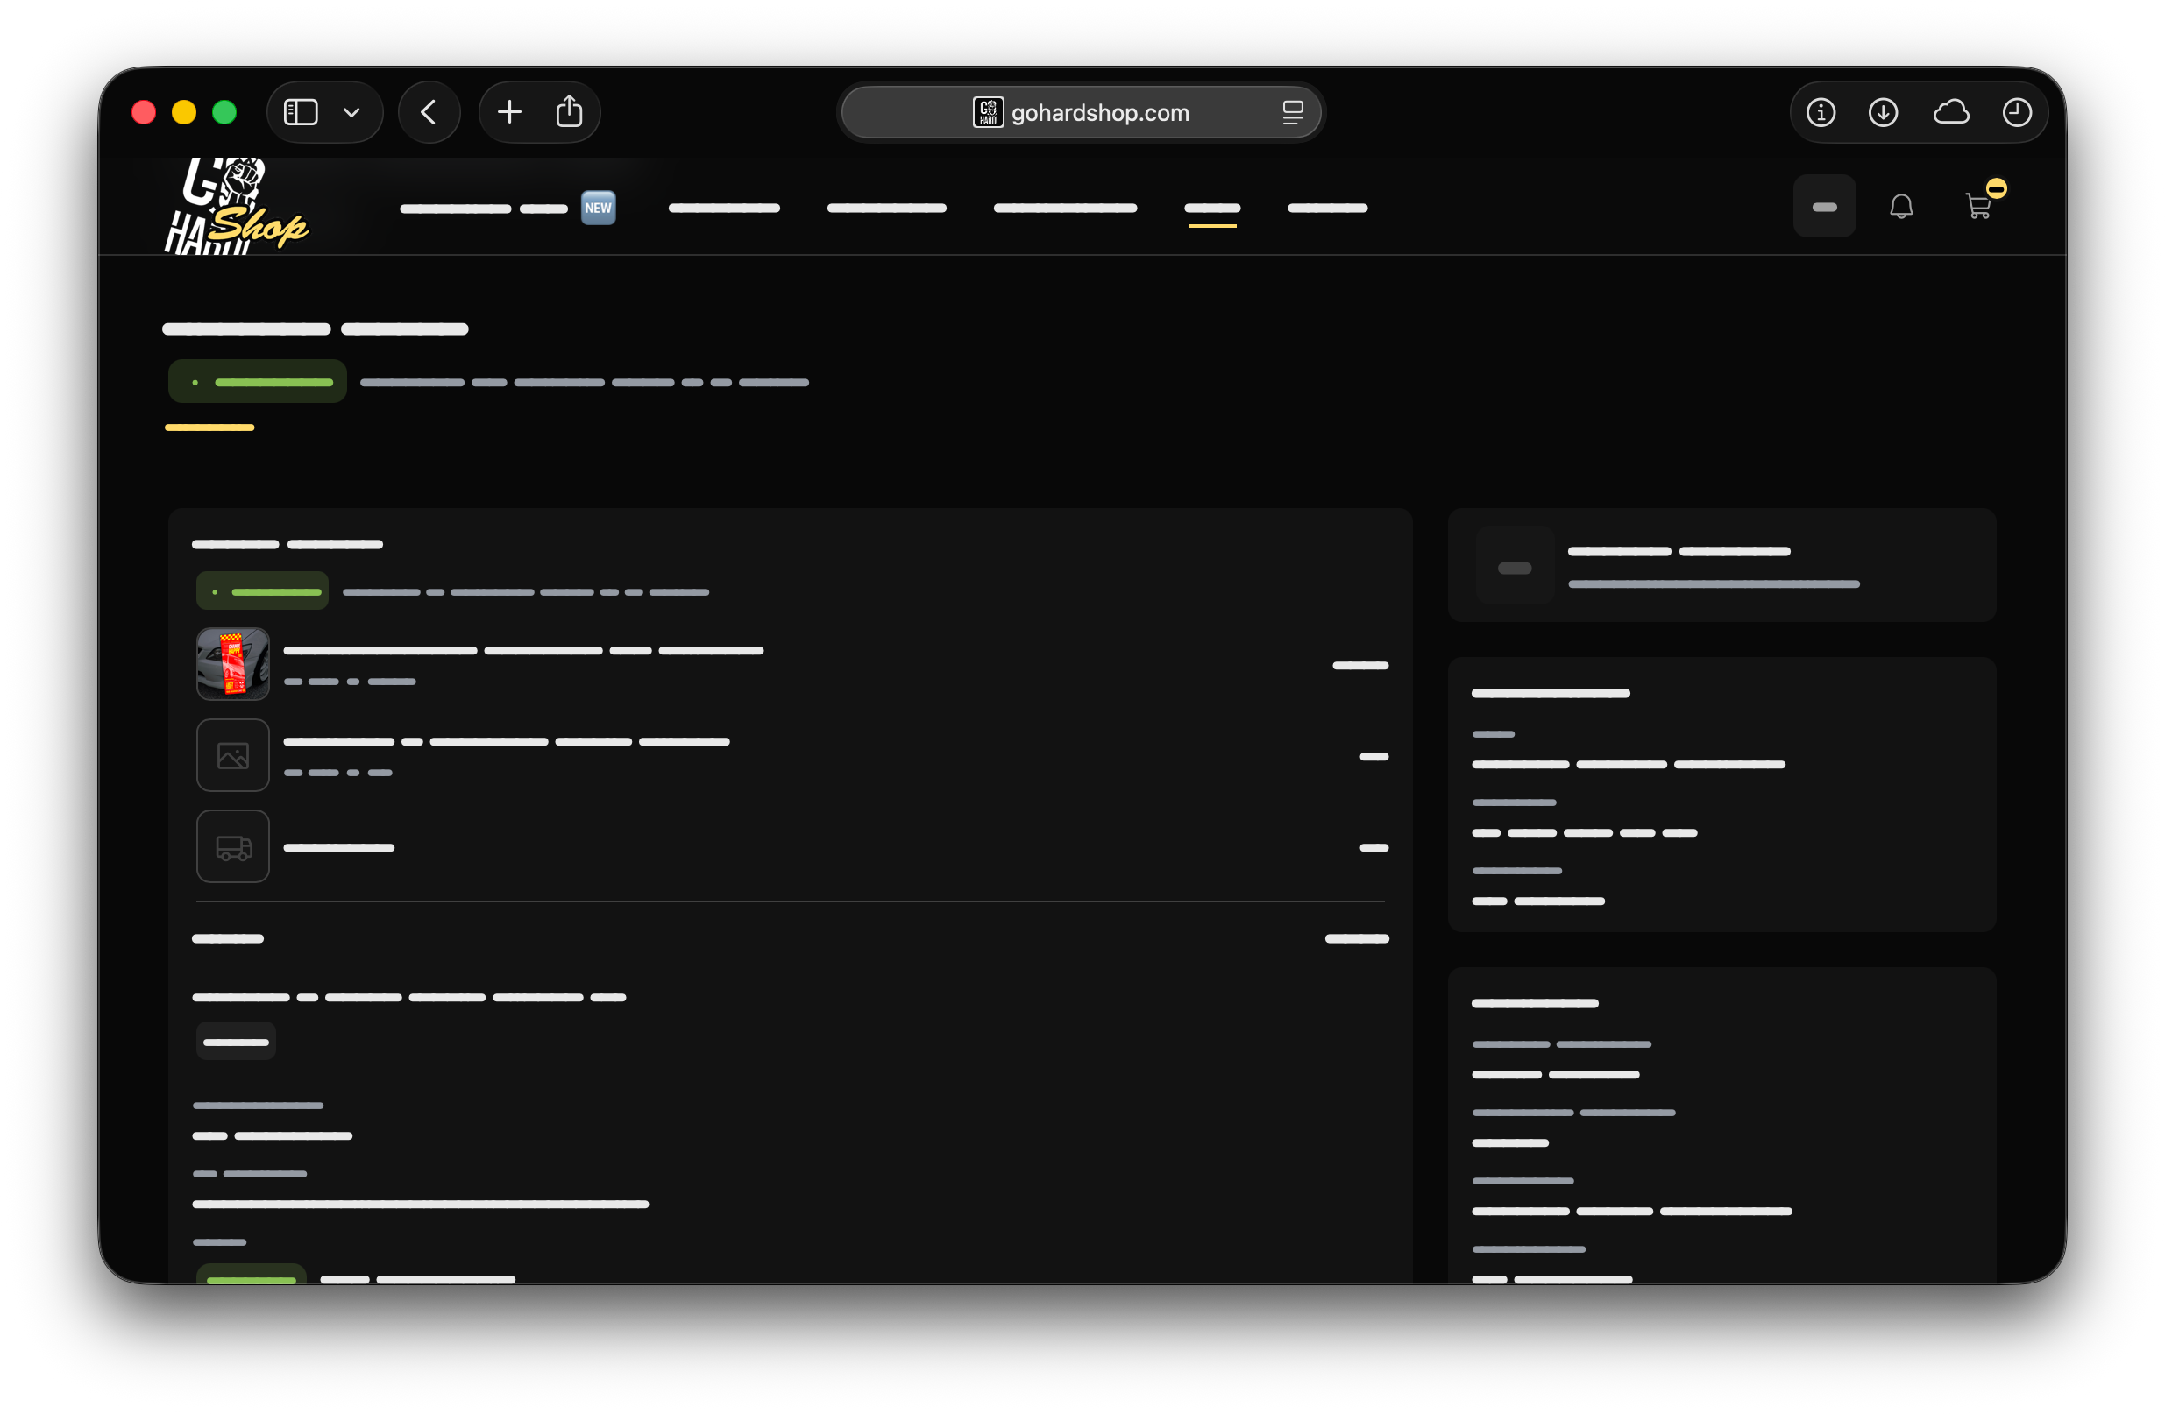Click the avatar tile in the right card
This screenshot has height=1414, width=2165.
click(x=1515, y=568)
